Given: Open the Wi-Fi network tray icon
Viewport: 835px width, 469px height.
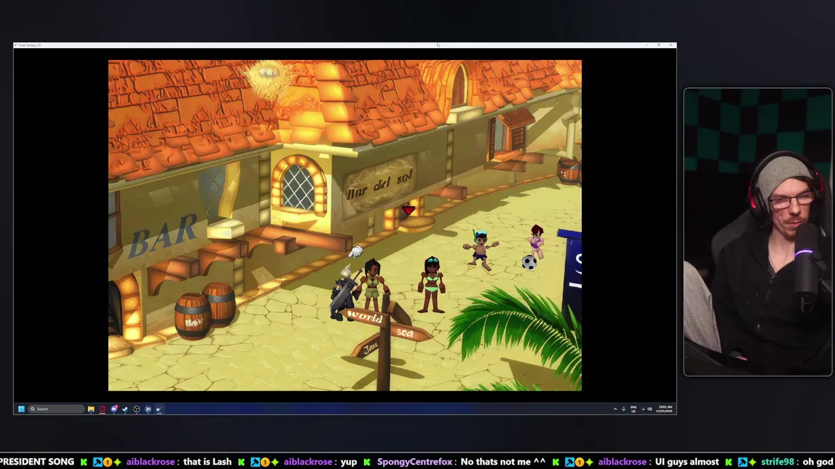Looking at the screenshot, I should click(643, 409).
